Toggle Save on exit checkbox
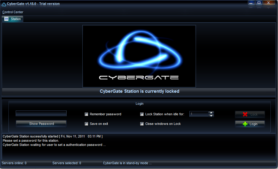 coord(86,124)
